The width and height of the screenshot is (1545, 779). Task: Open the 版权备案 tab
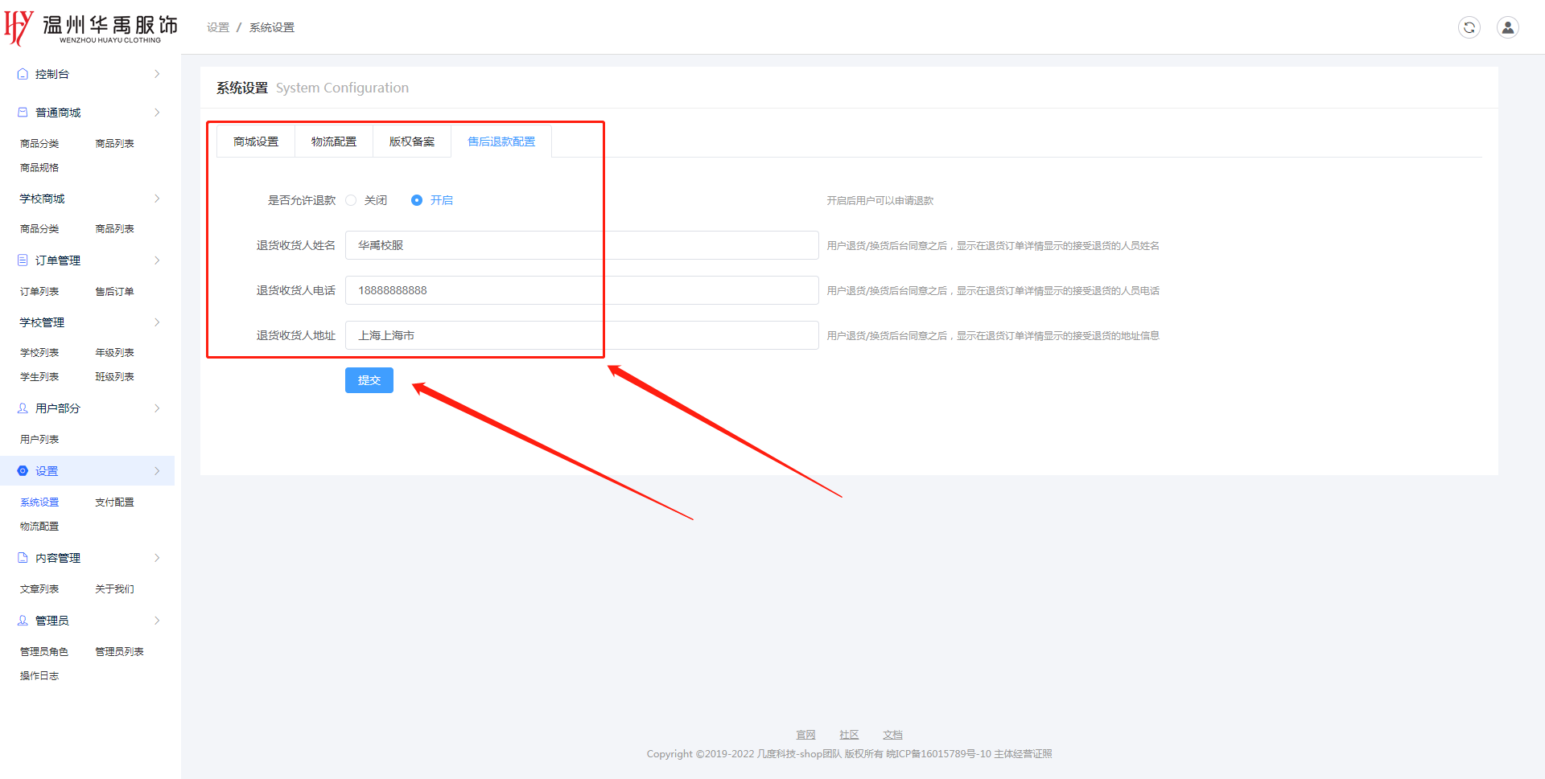(x=411, y=141)
